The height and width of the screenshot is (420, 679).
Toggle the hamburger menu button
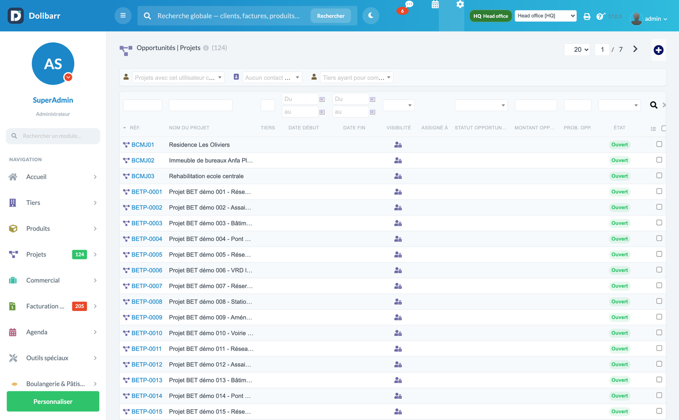tap(123, 16)
